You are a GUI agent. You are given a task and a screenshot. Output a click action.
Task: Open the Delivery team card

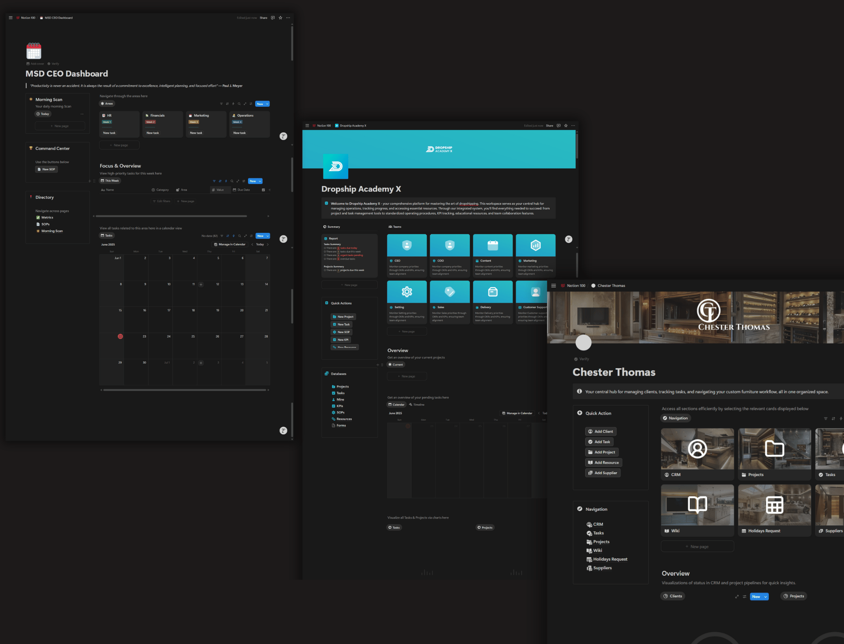click(x=493, y=302)
